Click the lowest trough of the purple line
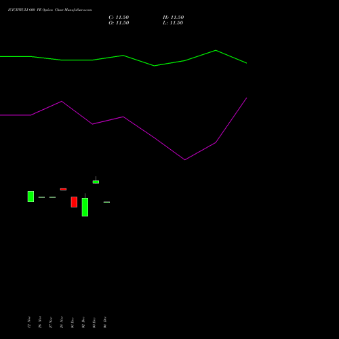 point(185,160)
